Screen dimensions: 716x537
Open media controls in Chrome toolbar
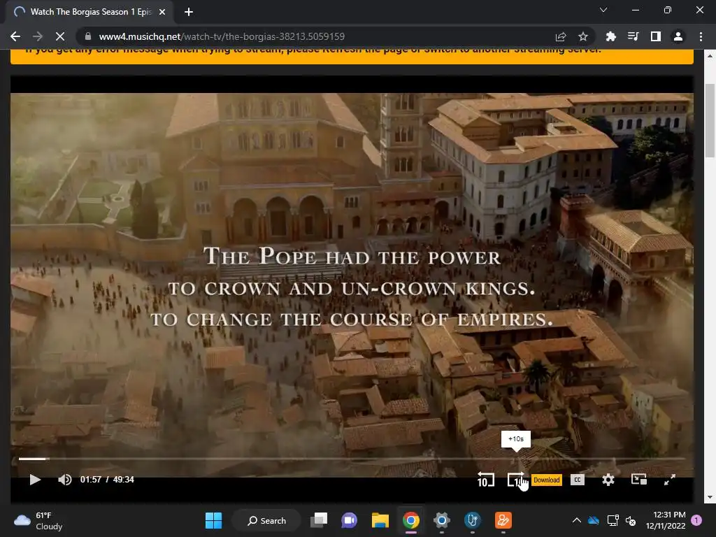click(633, 36)
